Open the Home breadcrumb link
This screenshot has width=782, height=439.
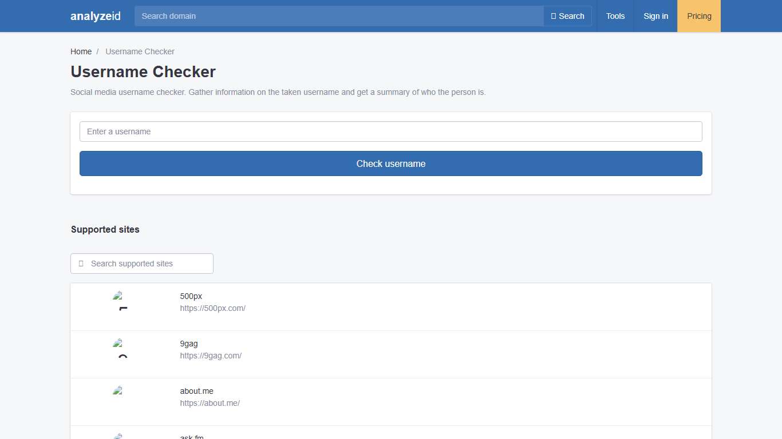[81, 51]
